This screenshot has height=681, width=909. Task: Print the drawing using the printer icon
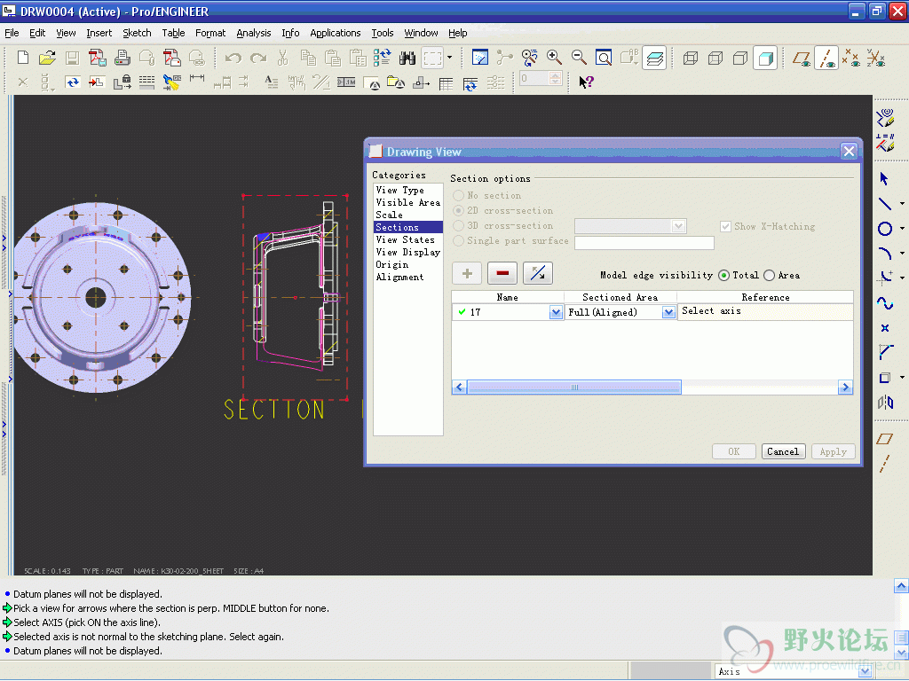(x=123, y=58)
